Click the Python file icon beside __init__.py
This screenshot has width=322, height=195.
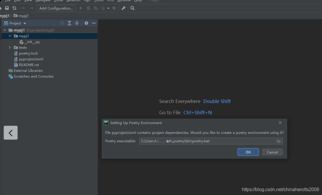pyautogui.click(x=21, y=42)
